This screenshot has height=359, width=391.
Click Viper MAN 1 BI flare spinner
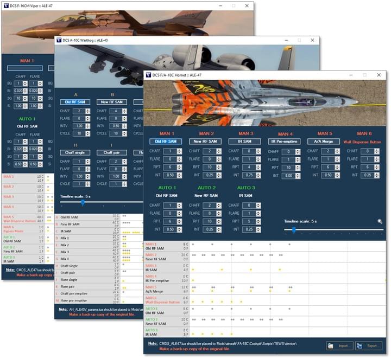36,91
